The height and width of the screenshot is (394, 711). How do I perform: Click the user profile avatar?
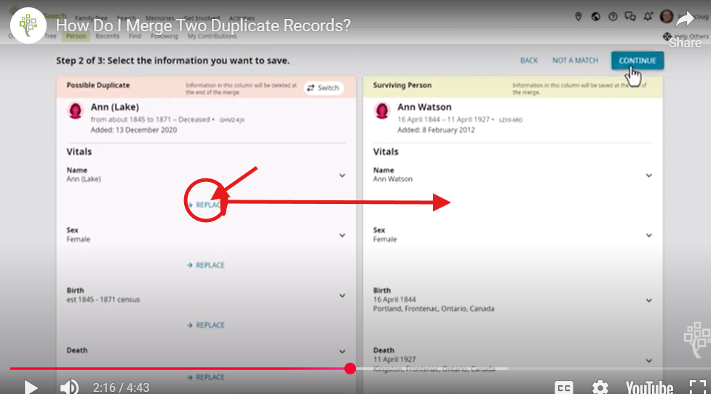[667, 17]
